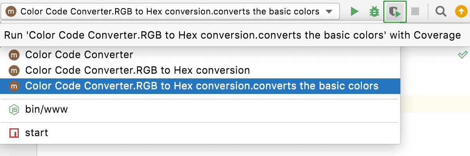
Task: Click the green Run button
Action: point(354,12)
